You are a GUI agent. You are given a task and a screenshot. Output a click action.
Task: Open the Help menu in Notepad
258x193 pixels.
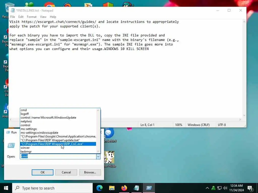[53, 17]
